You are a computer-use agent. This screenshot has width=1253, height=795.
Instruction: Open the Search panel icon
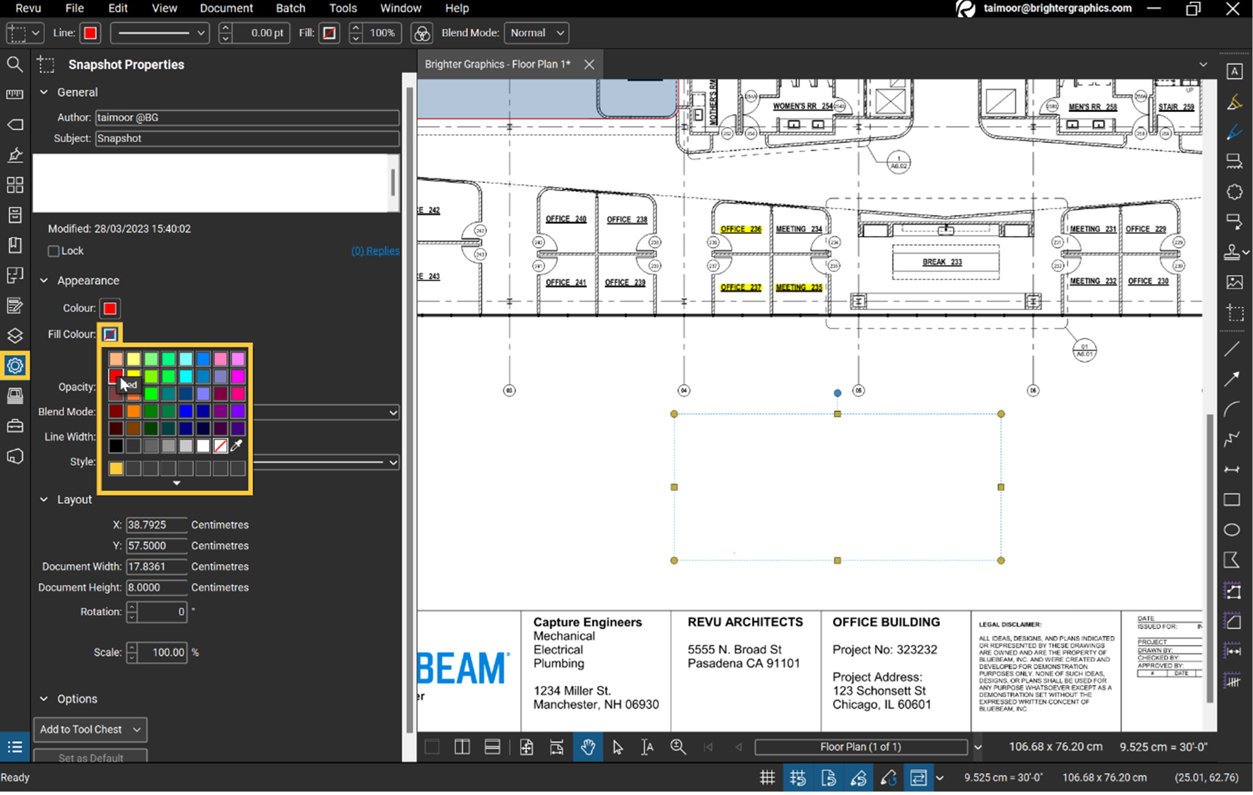(x=15, y=64)
